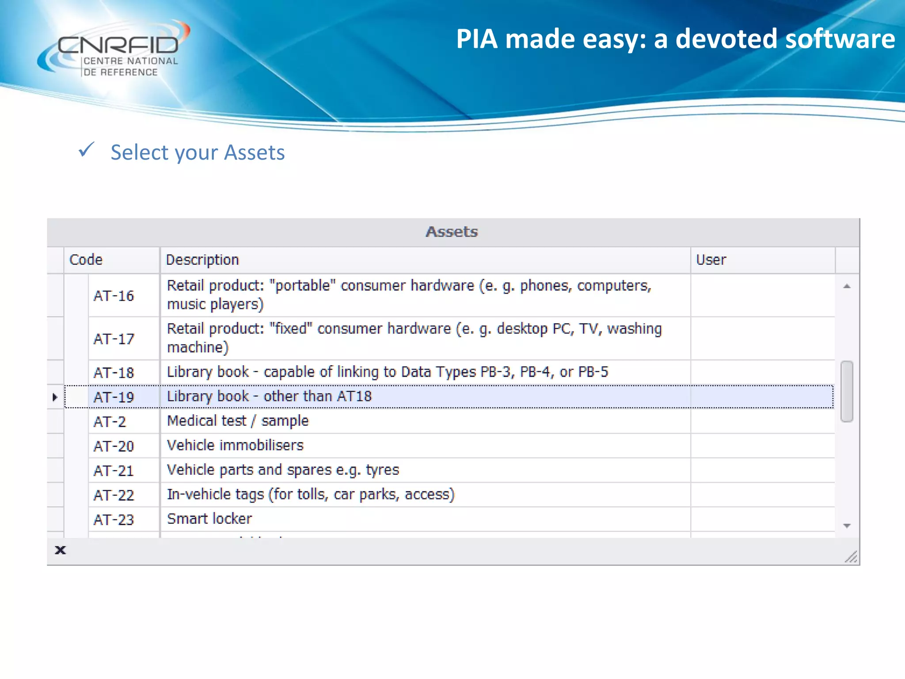This screenshot has width=905, height=679.
Task: Select the AT-18 code cell
Action: point(124,372)
